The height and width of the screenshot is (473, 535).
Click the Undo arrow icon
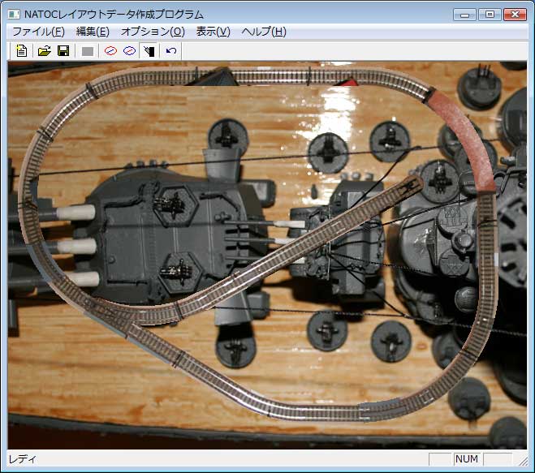[x=171, y=51]
